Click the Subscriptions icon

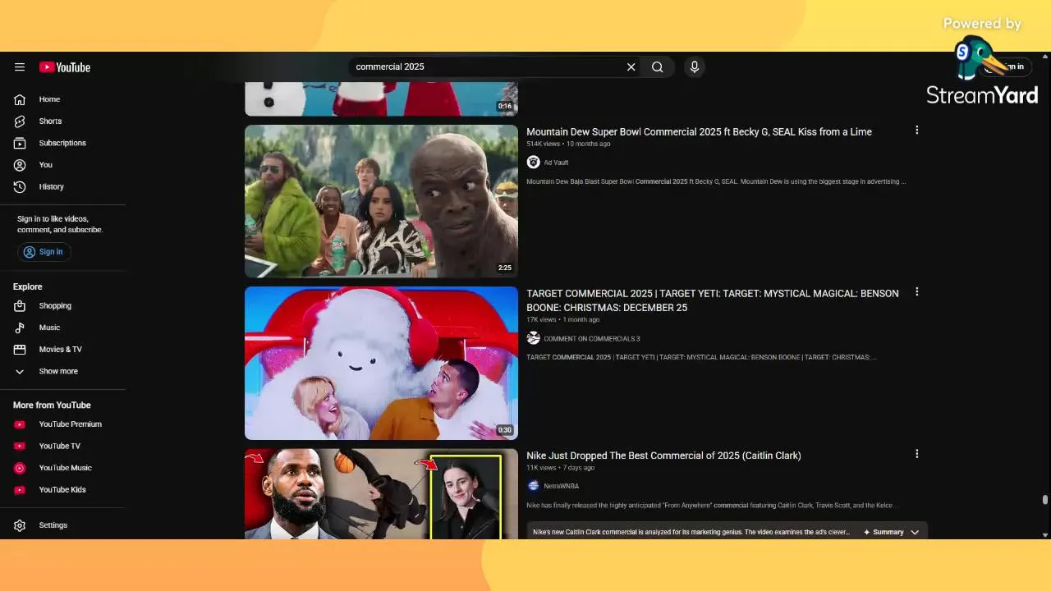point(20,143)
